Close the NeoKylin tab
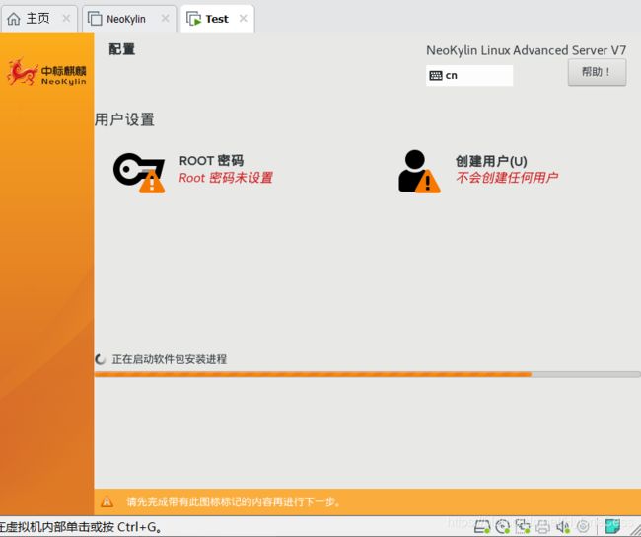Screen dimensions: 641x537 coord(165,19)
